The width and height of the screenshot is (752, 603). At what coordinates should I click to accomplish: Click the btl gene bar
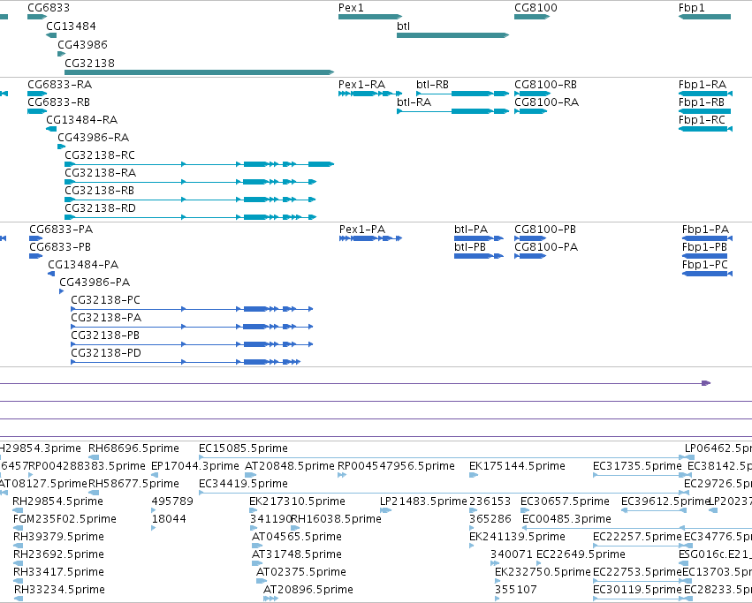point(452,35)
